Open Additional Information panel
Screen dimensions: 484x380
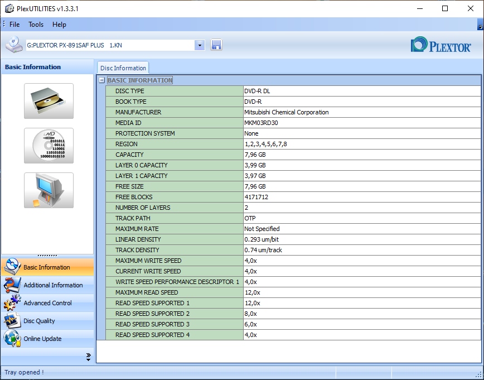coord(53,285)
